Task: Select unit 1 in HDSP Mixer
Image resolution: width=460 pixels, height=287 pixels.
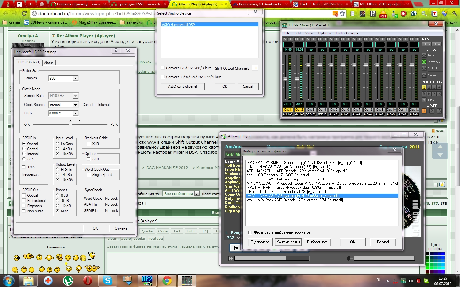Action: [x=424, y=111]
